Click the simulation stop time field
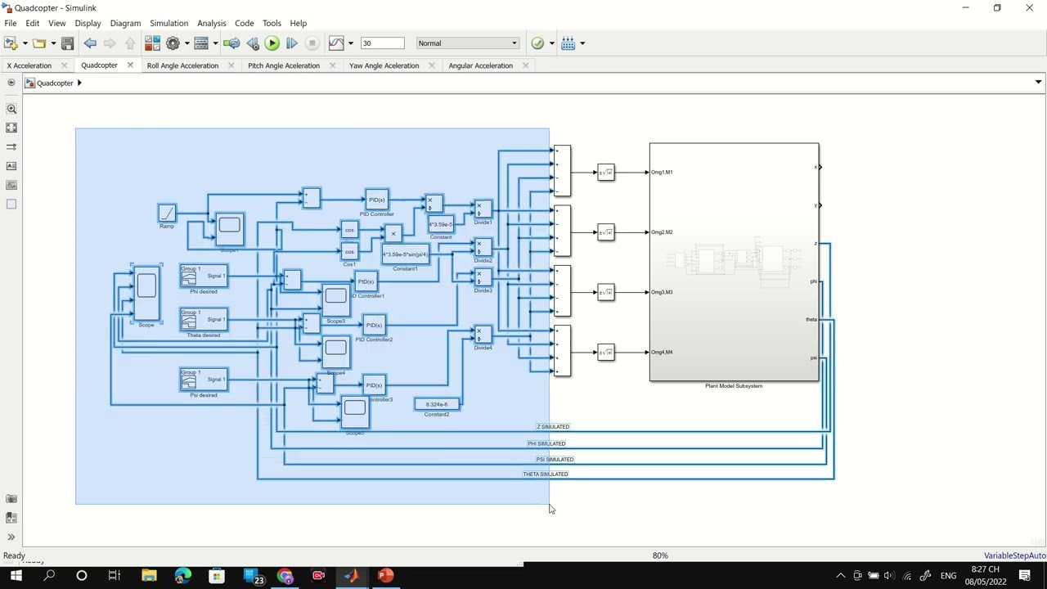The image size is (1047, 589). click(382, 43)
